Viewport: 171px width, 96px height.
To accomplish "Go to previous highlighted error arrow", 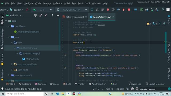I will [x=160, y=23].
